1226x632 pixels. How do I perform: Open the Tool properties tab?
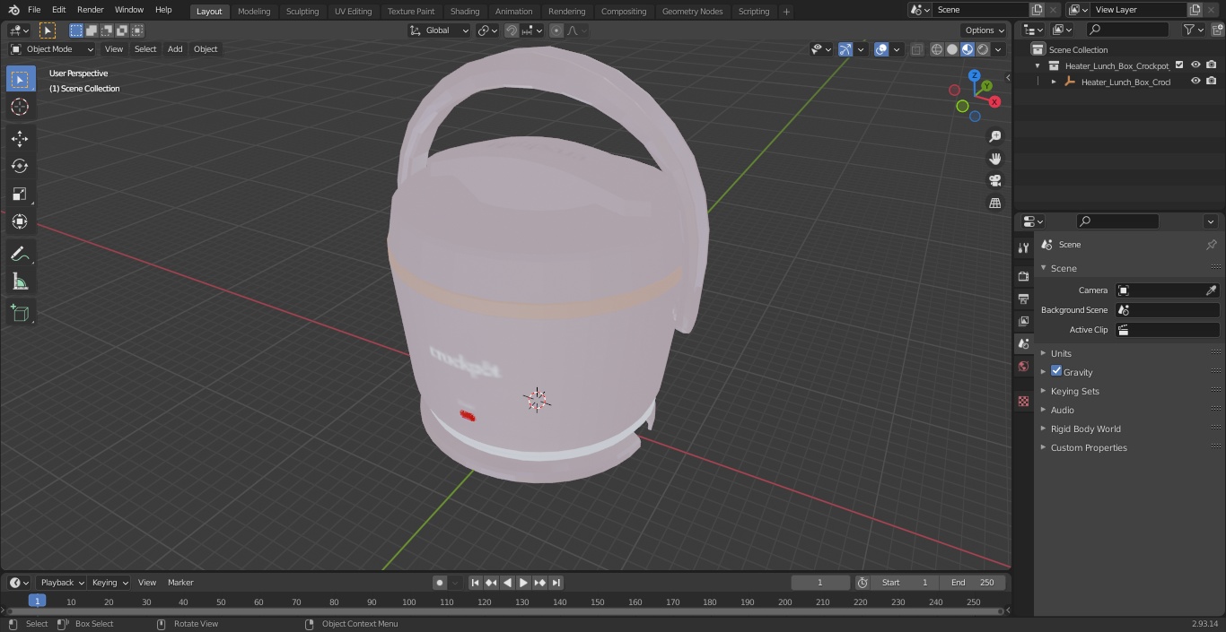pos(1023,248)
